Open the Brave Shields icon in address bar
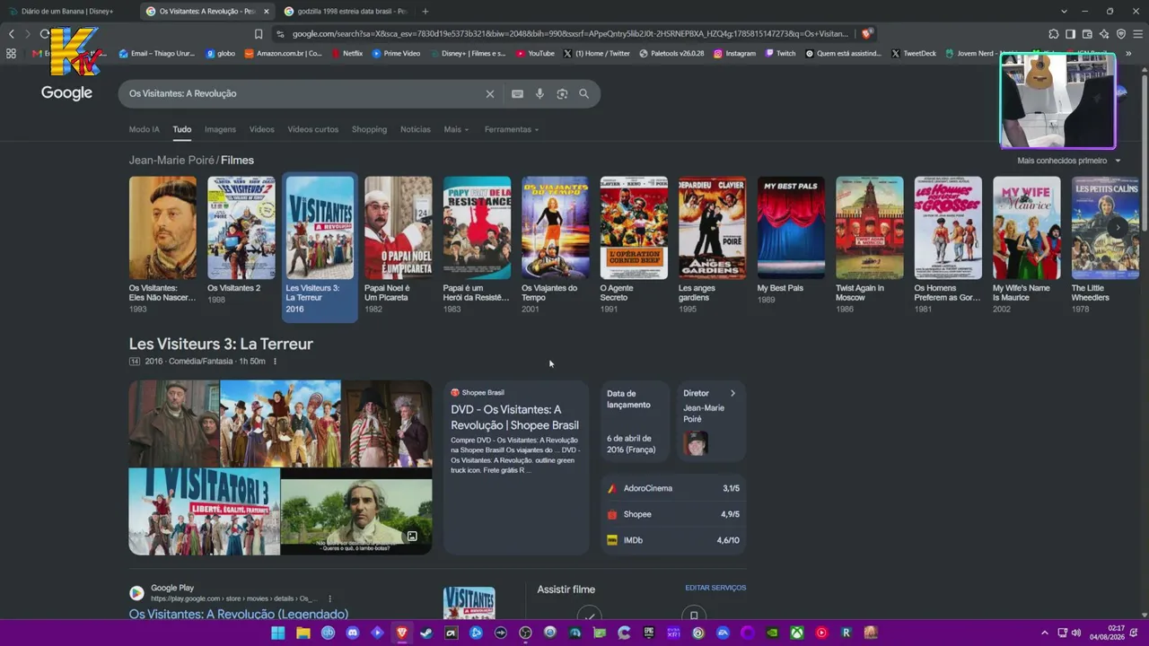The height and width of the screenshot is (646, 1149). [x=866, y=34]
